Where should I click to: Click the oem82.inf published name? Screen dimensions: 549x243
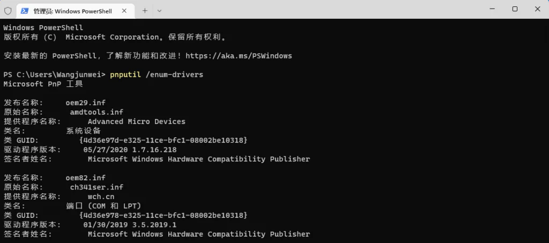click(85, 178)
